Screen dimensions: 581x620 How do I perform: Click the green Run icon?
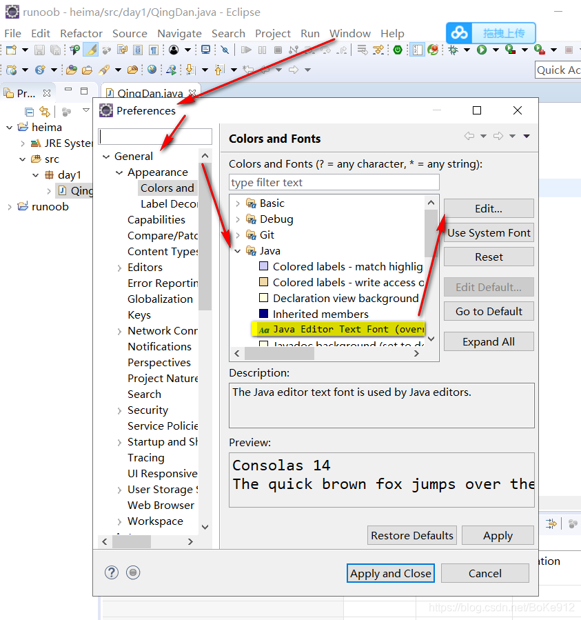pos(481,50)
